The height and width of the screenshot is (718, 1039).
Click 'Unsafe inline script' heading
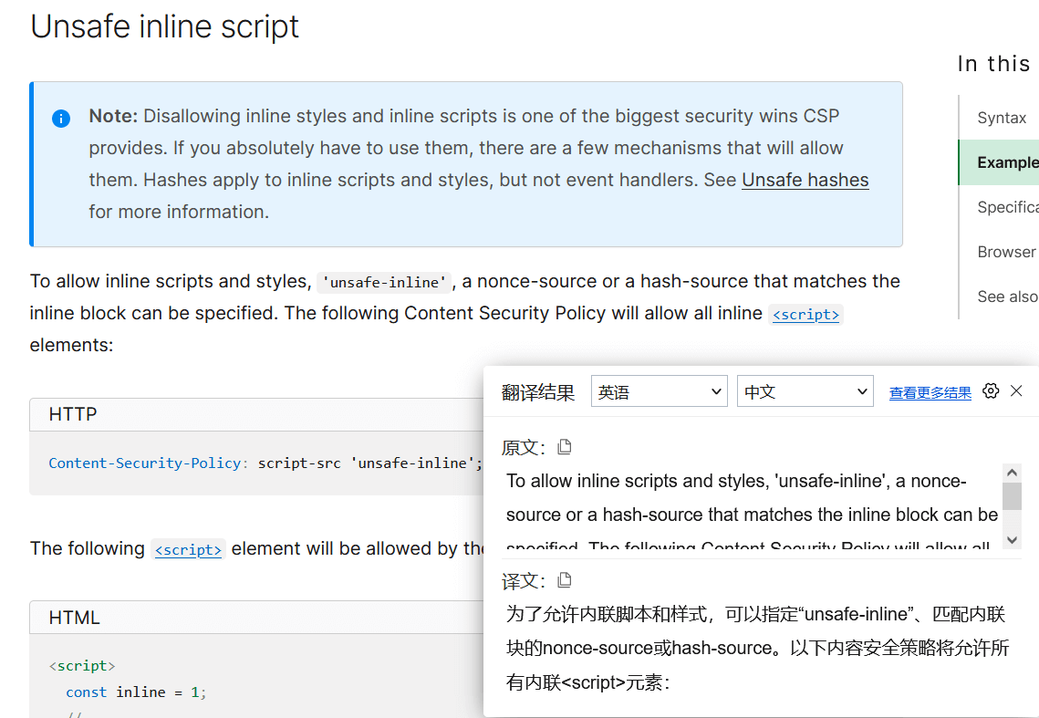[164, 26]
